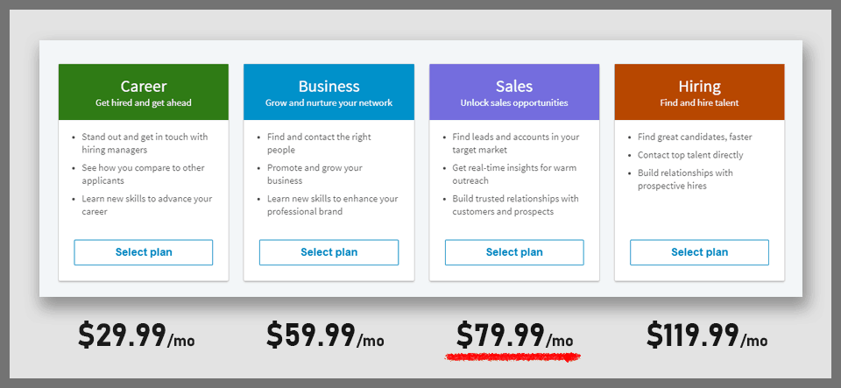Select 'Find great candidates, faster' text
This screenshot has width=841, height=388.
[x=695, y=137]
